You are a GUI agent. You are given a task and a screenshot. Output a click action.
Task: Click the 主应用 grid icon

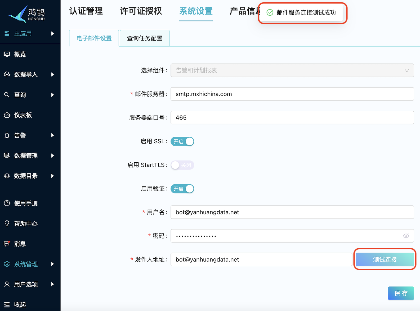[7, 34]
